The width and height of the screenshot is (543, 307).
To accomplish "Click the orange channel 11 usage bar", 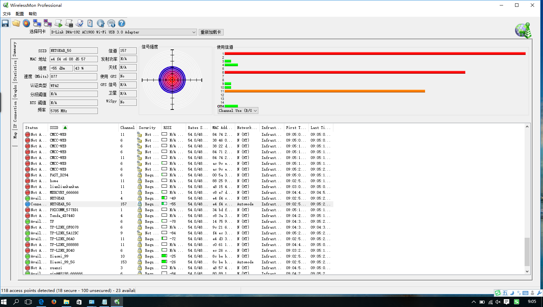I will [x=325, y=91].
